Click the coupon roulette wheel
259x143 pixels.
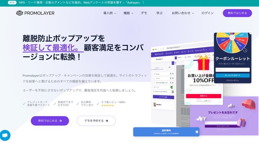(x=232, y=42)
